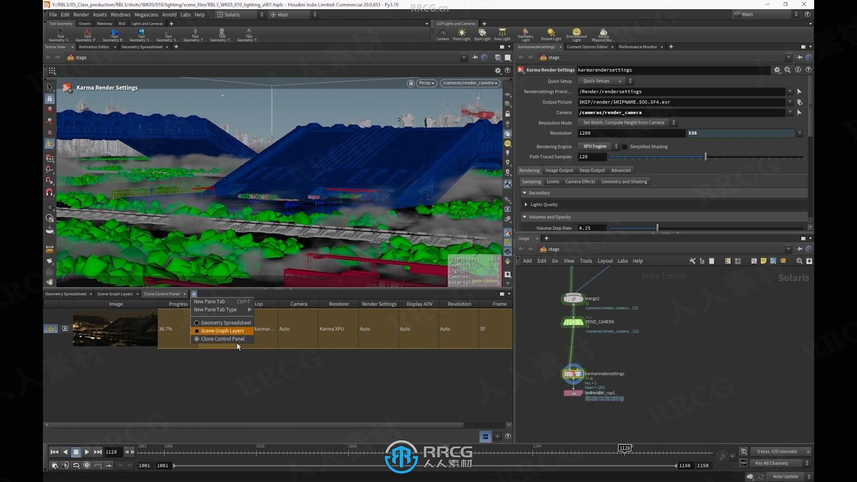857x482 pixels.
Task: Choose Geometry Spreadsheet radio option in menu
Action: pos(222,323)
